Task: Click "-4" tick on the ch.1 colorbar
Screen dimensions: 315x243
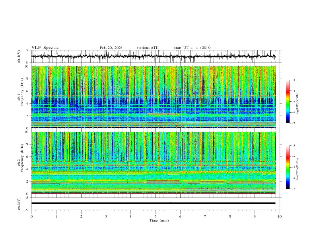Action: pos(293,91)
